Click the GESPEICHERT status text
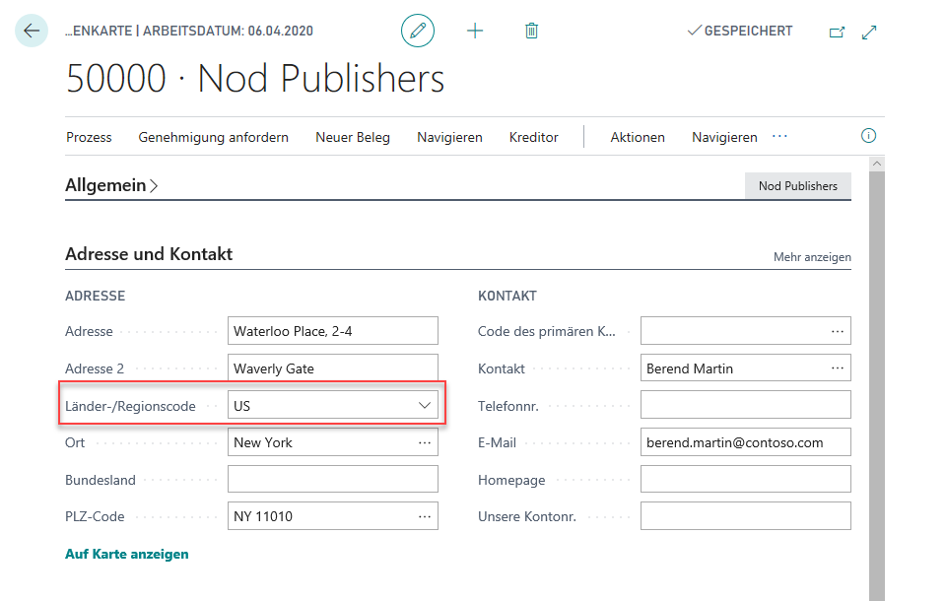 click(x=748, y=31)
